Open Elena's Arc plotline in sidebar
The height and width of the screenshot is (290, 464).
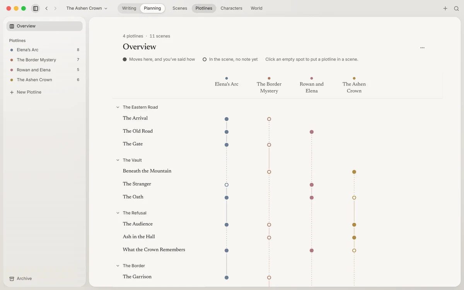[x=44, y=50]
